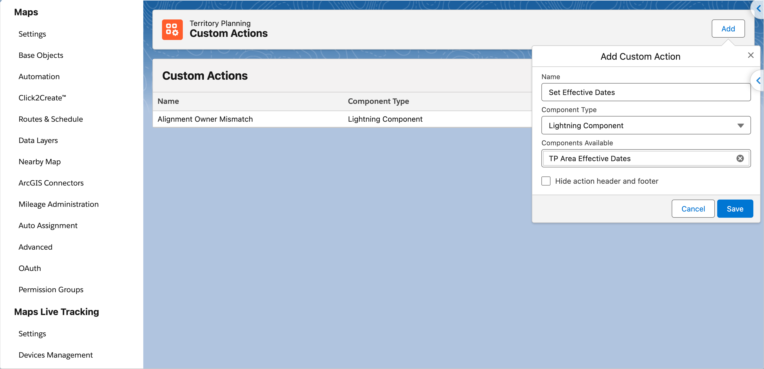Select Auto Assignment in sidebar
This screenshot has height=369, width=764.
[x=48, y=226]
